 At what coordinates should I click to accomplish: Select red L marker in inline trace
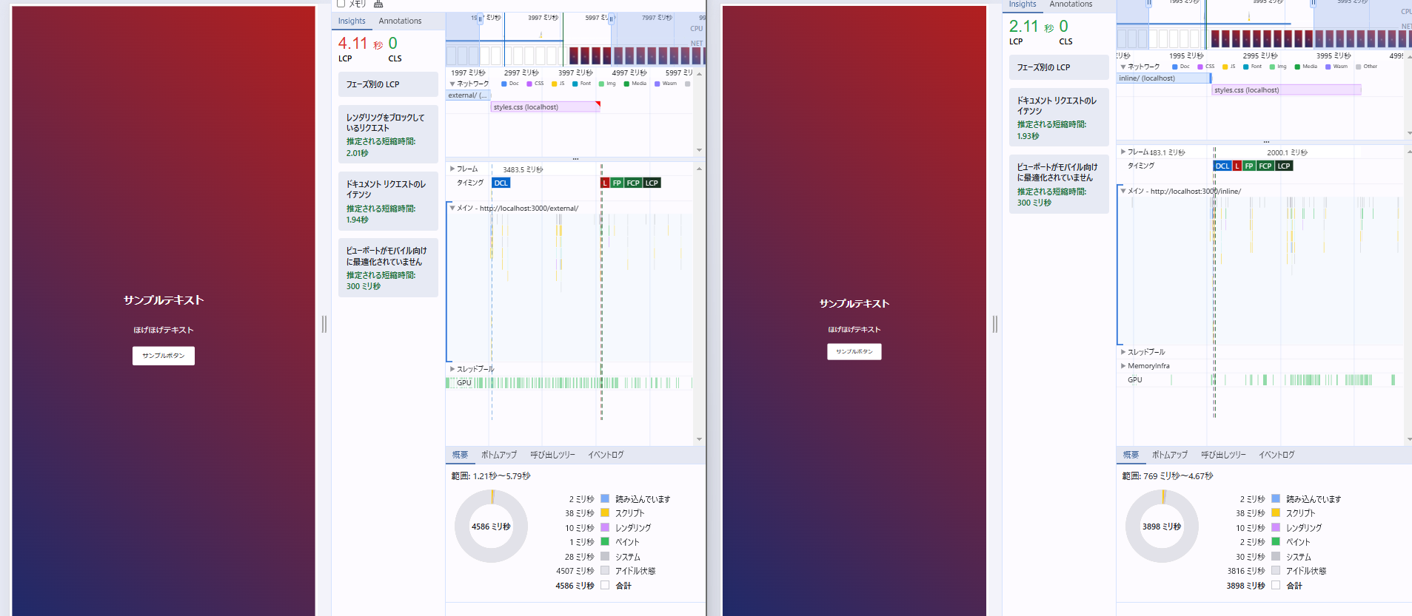[x=1237, y=166]
